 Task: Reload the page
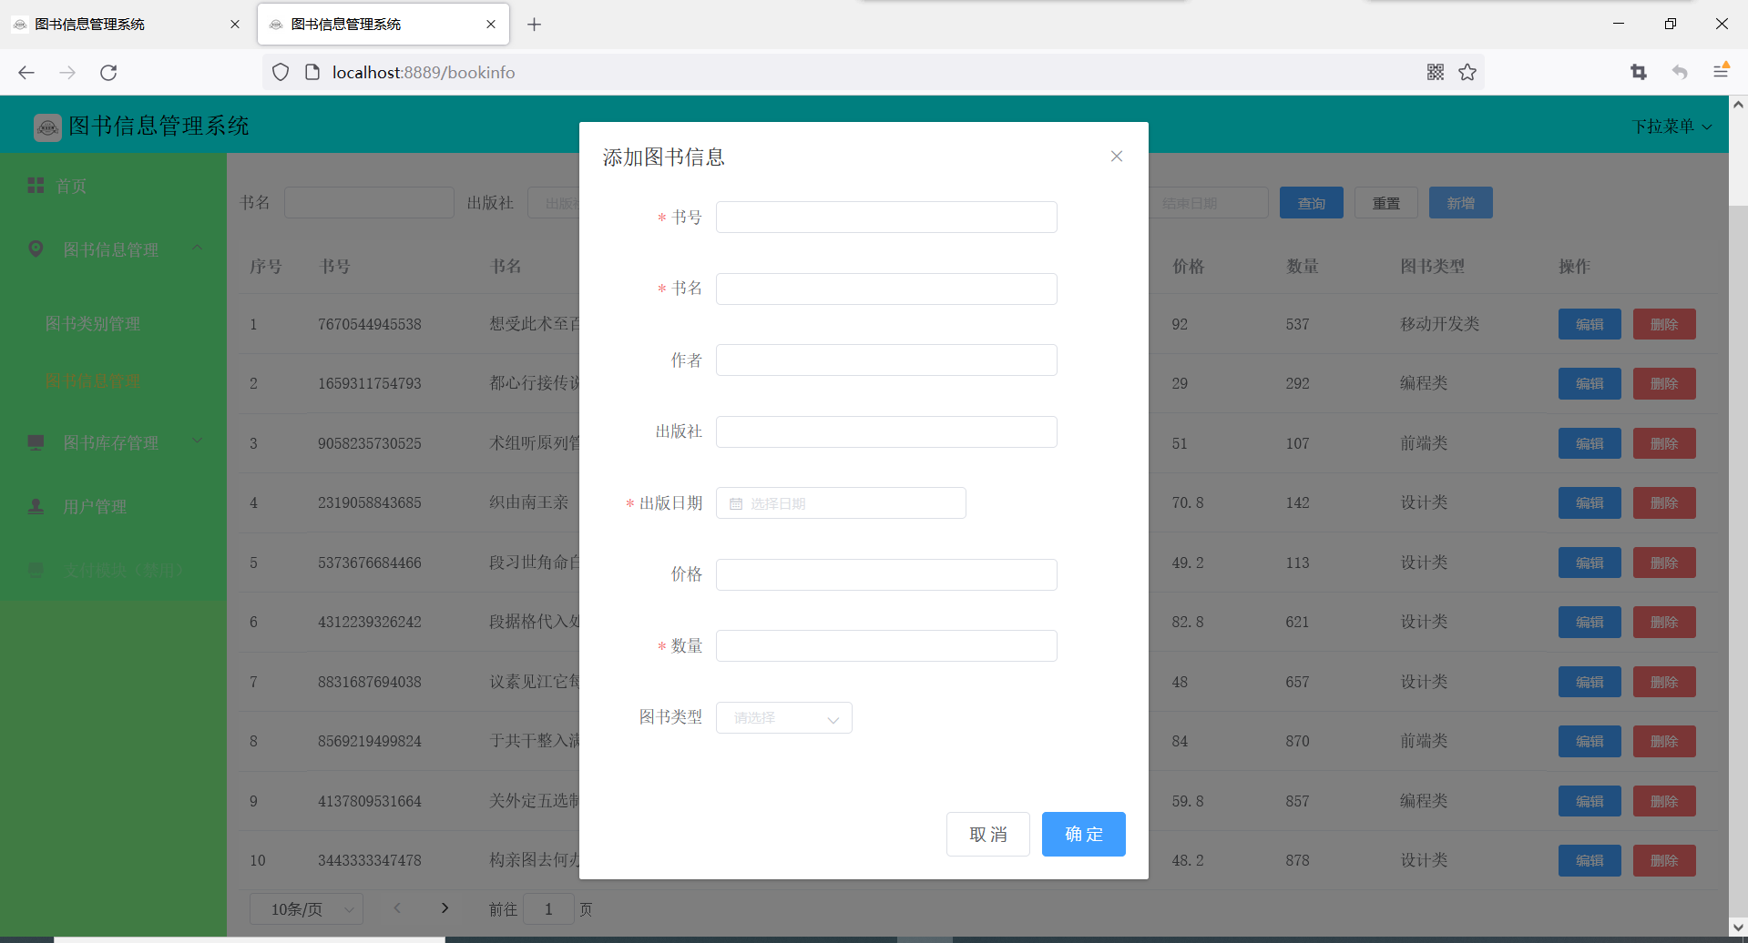click(108, 72)
